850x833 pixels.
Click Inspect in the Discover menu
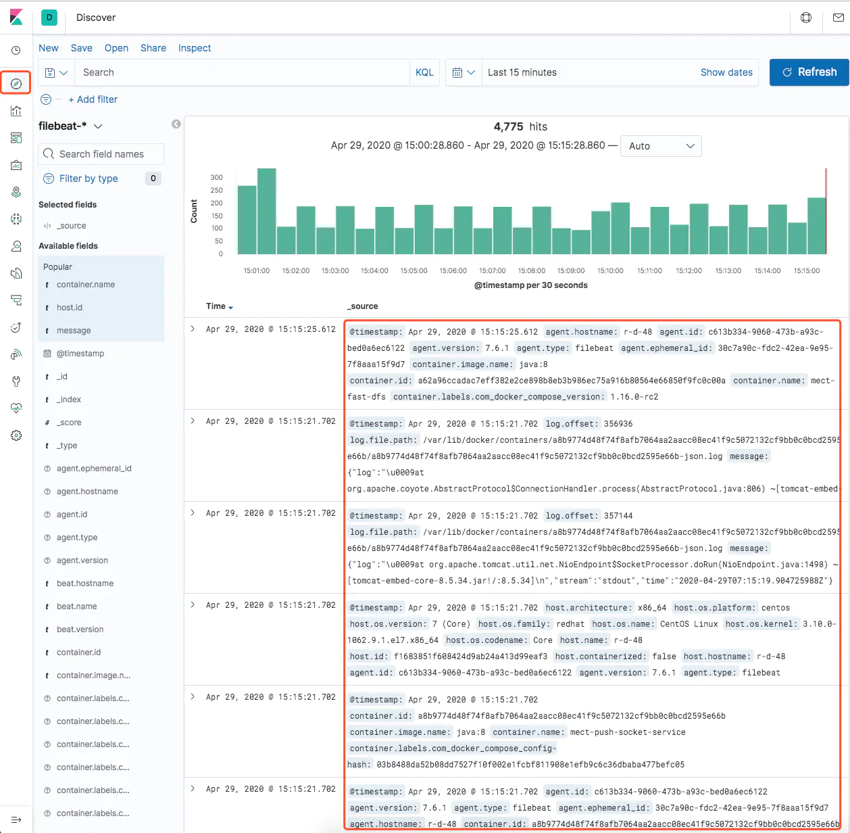click(195, 48)
